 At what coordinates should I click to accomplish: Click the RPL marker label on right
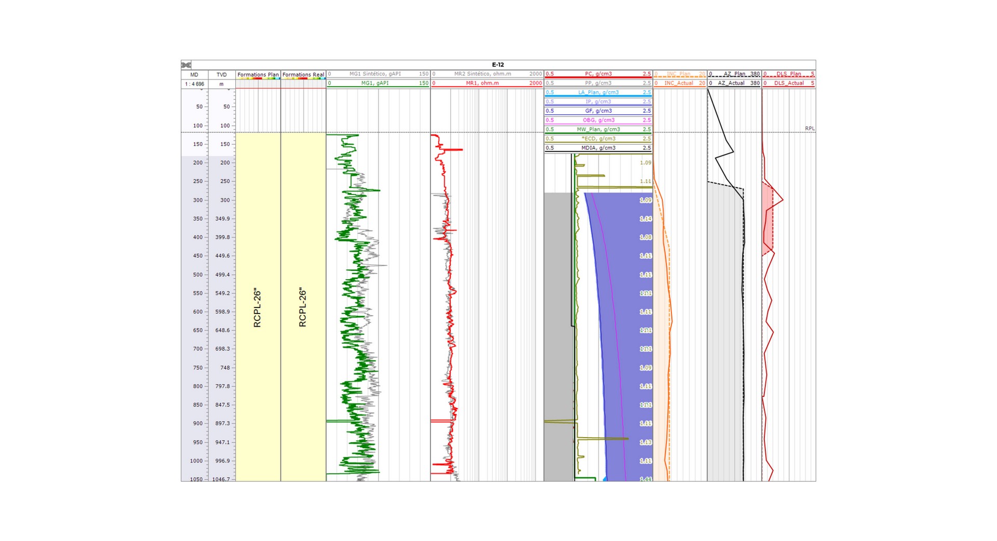tap(809, 128)
